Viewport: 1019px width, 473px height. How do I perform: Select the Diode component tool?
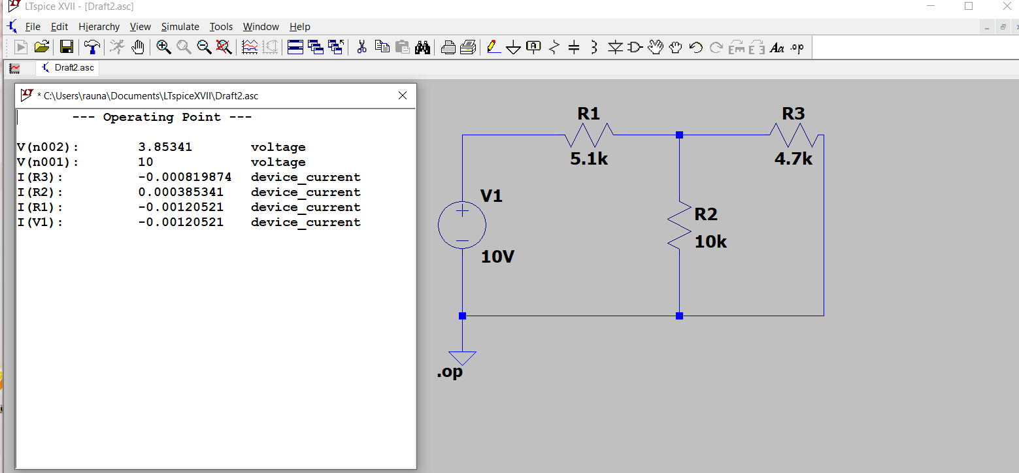615,47
